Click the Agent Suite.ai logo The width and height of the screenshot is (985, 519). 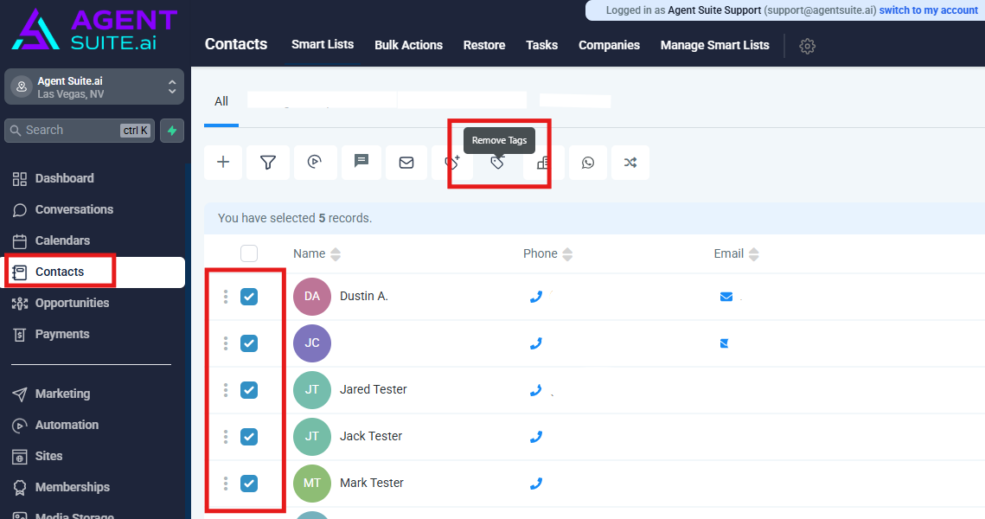[x=94, y=29]
